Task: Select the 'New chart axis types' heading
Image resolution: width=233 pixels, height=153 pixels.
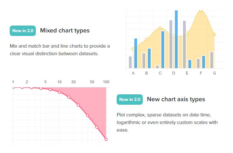Action: click(x=176, y=99)
